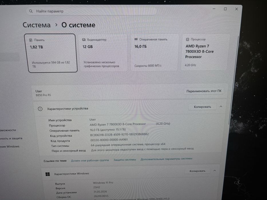
Task: Copy device specifications with 'Копировать'
Action: pos(202,107)
